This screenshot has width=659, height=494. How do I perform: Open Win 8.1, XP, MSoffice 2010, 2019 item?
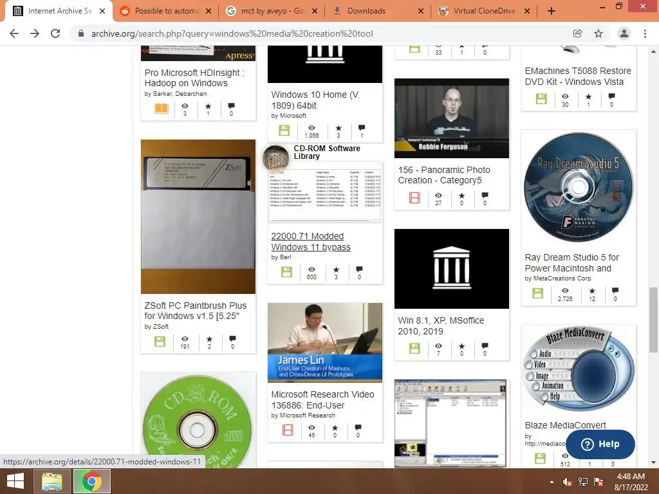(441, 325)
